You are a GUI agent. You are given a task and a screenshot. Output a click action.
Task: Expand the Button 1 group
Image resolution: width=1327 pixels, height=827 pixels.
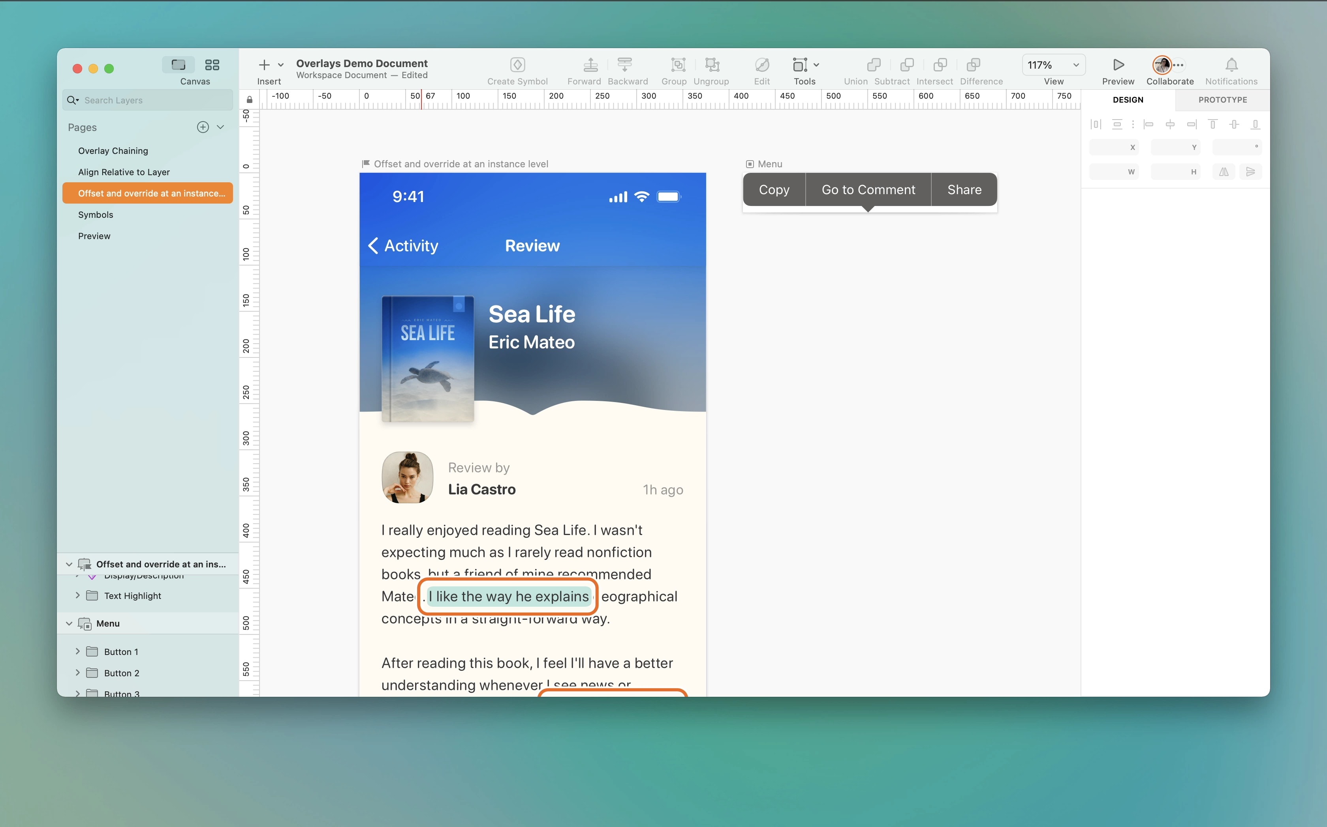point(77,651)
